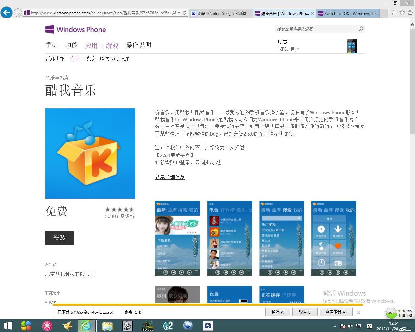Viewport: 415px width, 332px height.
Task: Open the blue 5 taskbar icon
Action: click(x=208, y=326)
